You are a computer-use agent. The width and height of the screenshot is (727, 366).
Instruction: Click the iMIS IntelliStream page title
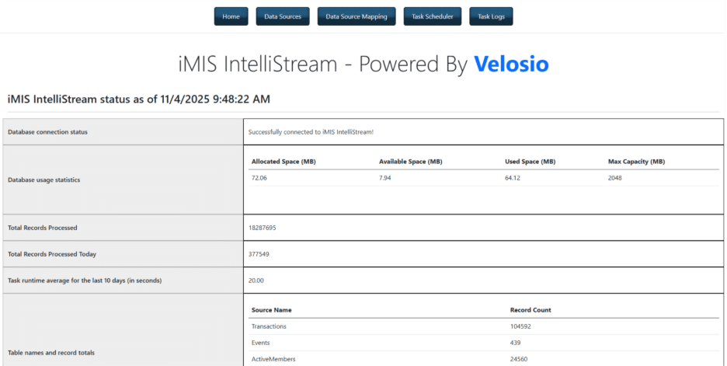pos(363,64)
